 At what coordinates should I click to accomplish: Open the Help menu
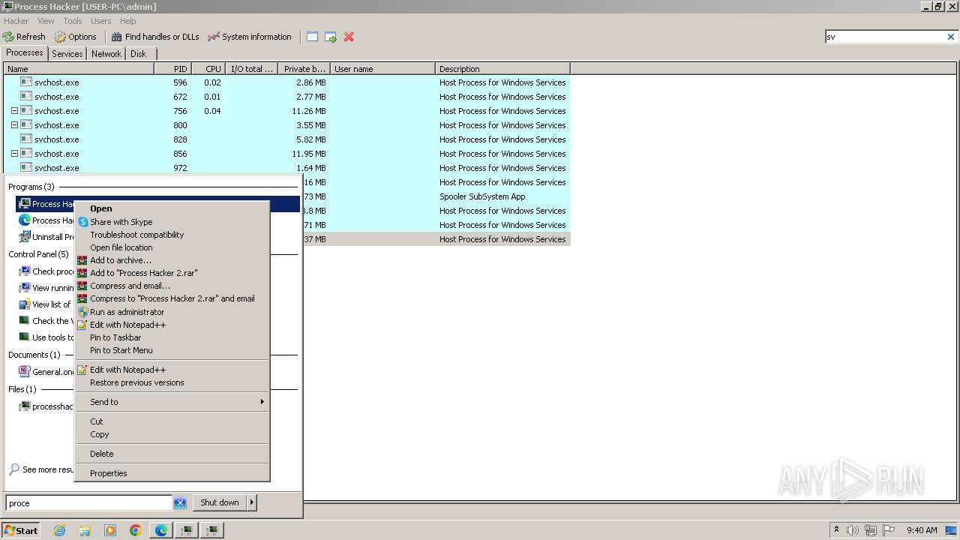tap(128, 21)
